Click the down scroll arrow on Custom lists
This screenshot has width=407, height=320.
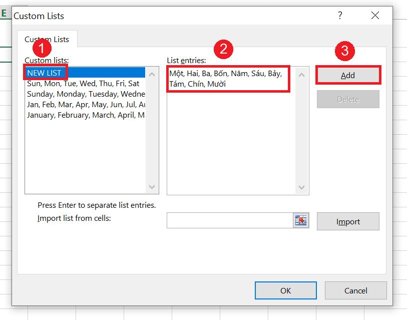(153, 186)
